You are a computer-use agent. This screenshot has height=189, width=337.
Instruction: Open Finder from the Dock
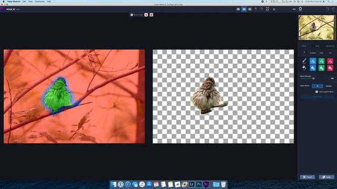point(114,184)
